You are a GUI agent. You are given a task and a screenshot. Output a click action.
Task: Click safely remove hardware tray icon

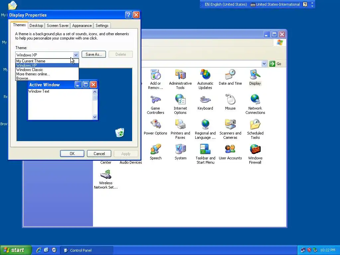pyautogui.click(x=315, y=250)
